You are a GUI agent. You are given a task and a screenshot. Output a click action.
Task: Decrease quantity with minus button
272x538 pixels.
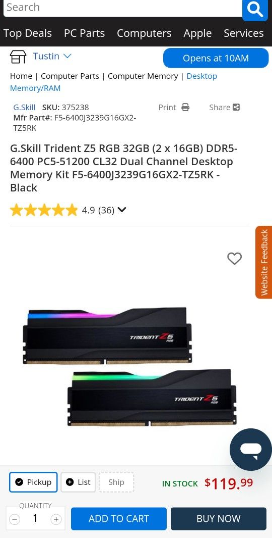[x=15, y=519]
